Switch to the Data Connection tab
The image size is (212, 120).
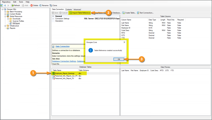point(58,9)
